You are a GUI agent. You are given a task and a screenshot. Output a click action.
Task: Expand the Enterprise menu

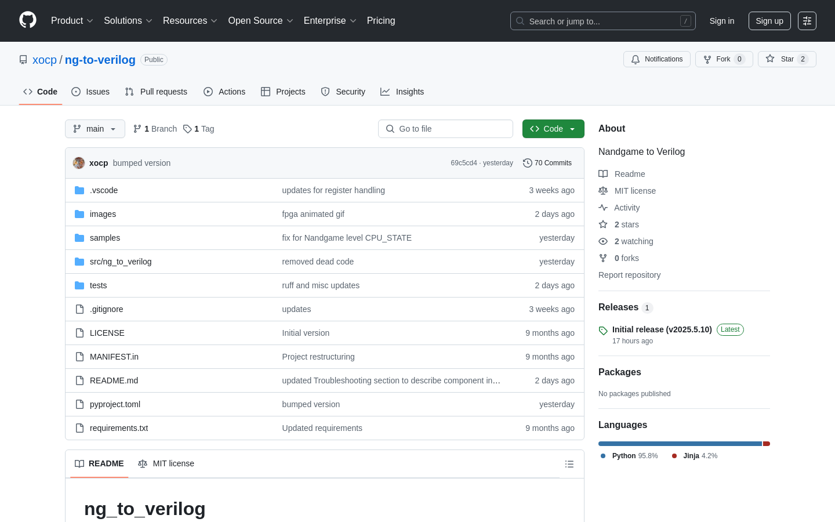(330, 21)
